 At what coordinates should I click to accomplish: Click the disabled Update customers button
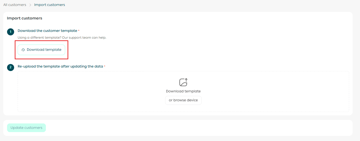[26, 128]
